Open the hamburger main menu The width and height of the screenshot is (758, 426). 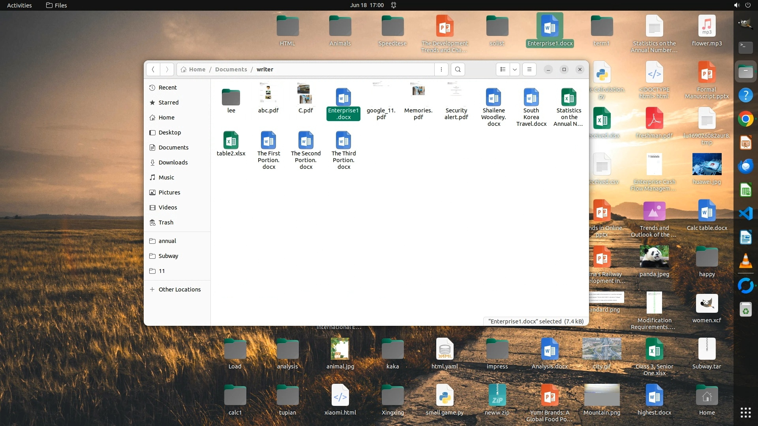click(x=529, y=69)
